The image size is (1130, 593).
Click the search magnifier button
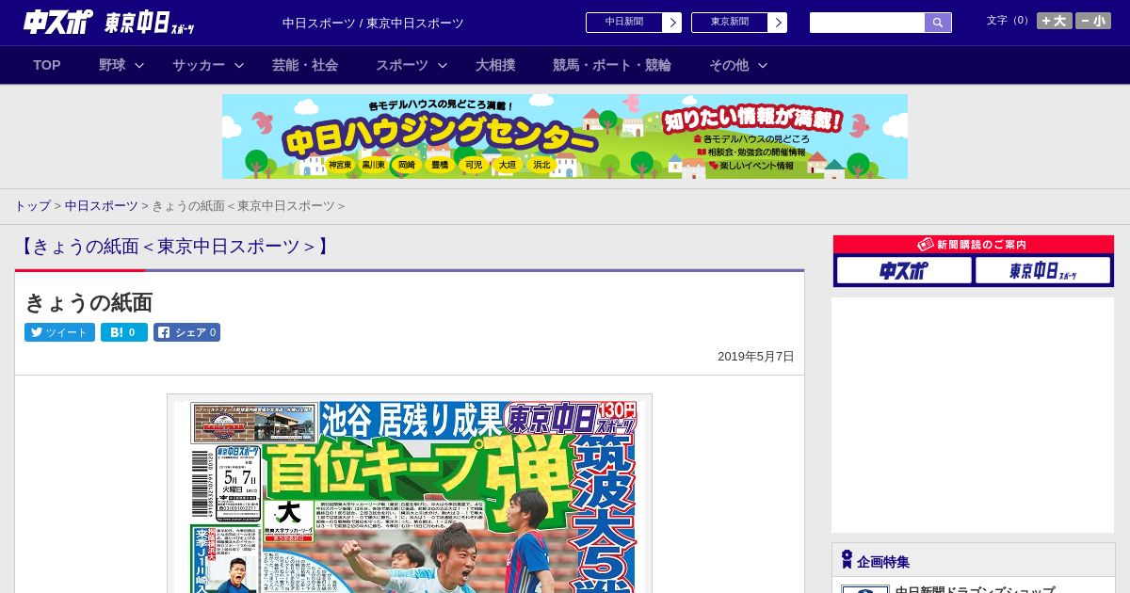(x=938, y=23)
